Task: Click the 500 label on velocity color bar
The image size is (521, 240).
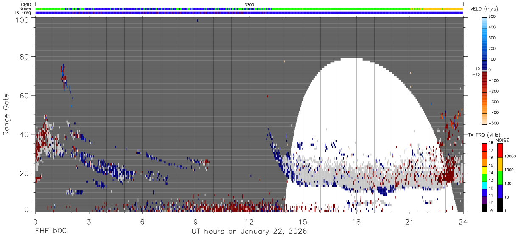Action: (x=493, y=17)
